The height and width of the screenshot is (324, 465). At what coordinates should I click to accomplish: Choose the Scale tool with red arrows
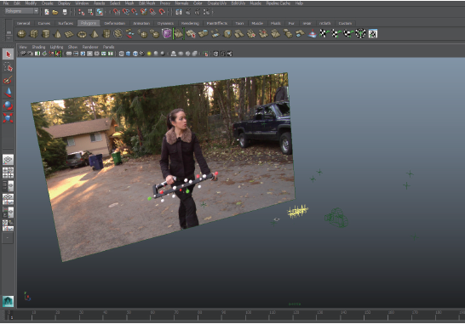click(x=8, y=118)
